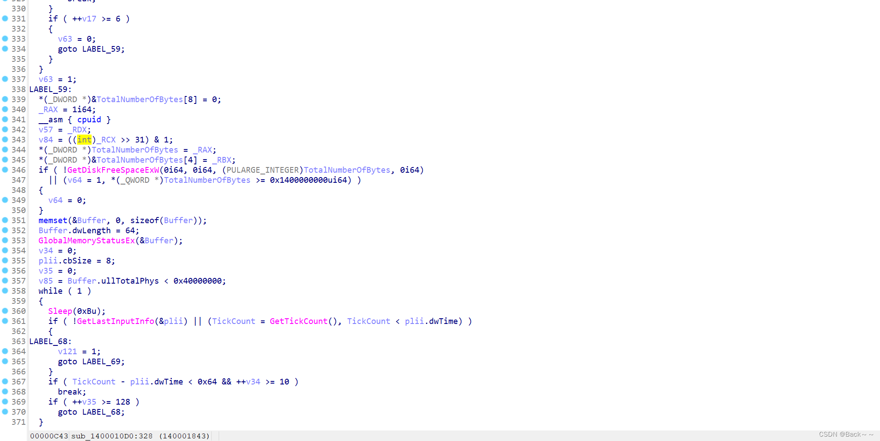Click the GetDiskFreeSpaceExW function call

(x=113, y=170)
